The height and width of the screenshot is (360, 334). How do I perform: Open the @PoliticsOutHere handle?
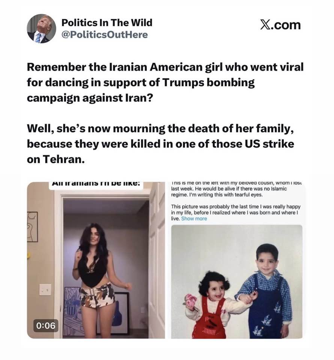105,34
